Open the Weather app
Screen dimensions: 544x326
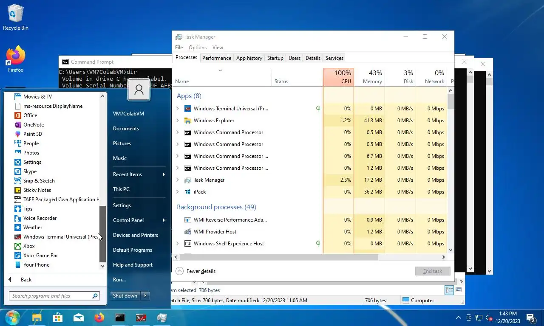(x=33, y=228)
